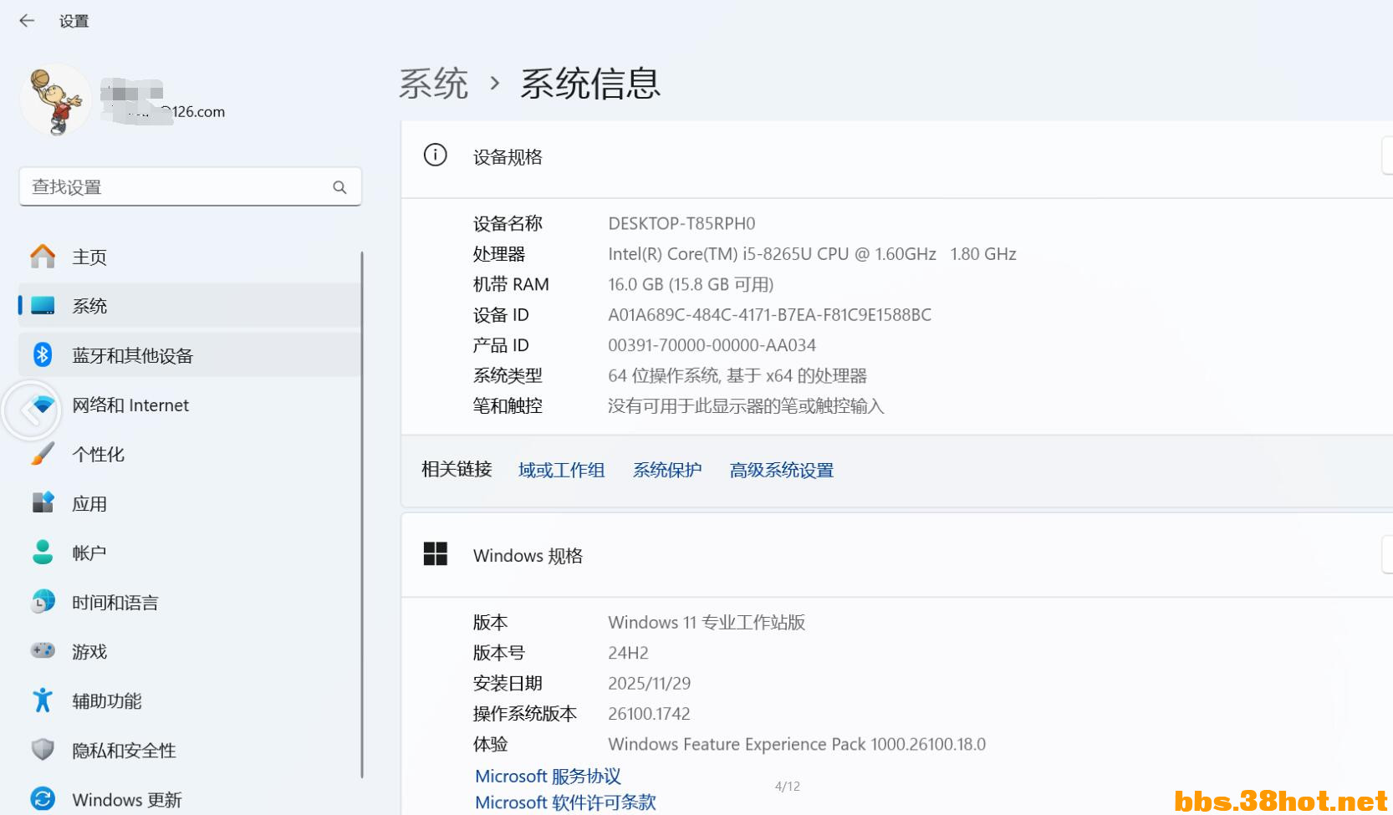
Task: Click device name DESKTOP-T85RPH0
Action: [x=681, y=223]
